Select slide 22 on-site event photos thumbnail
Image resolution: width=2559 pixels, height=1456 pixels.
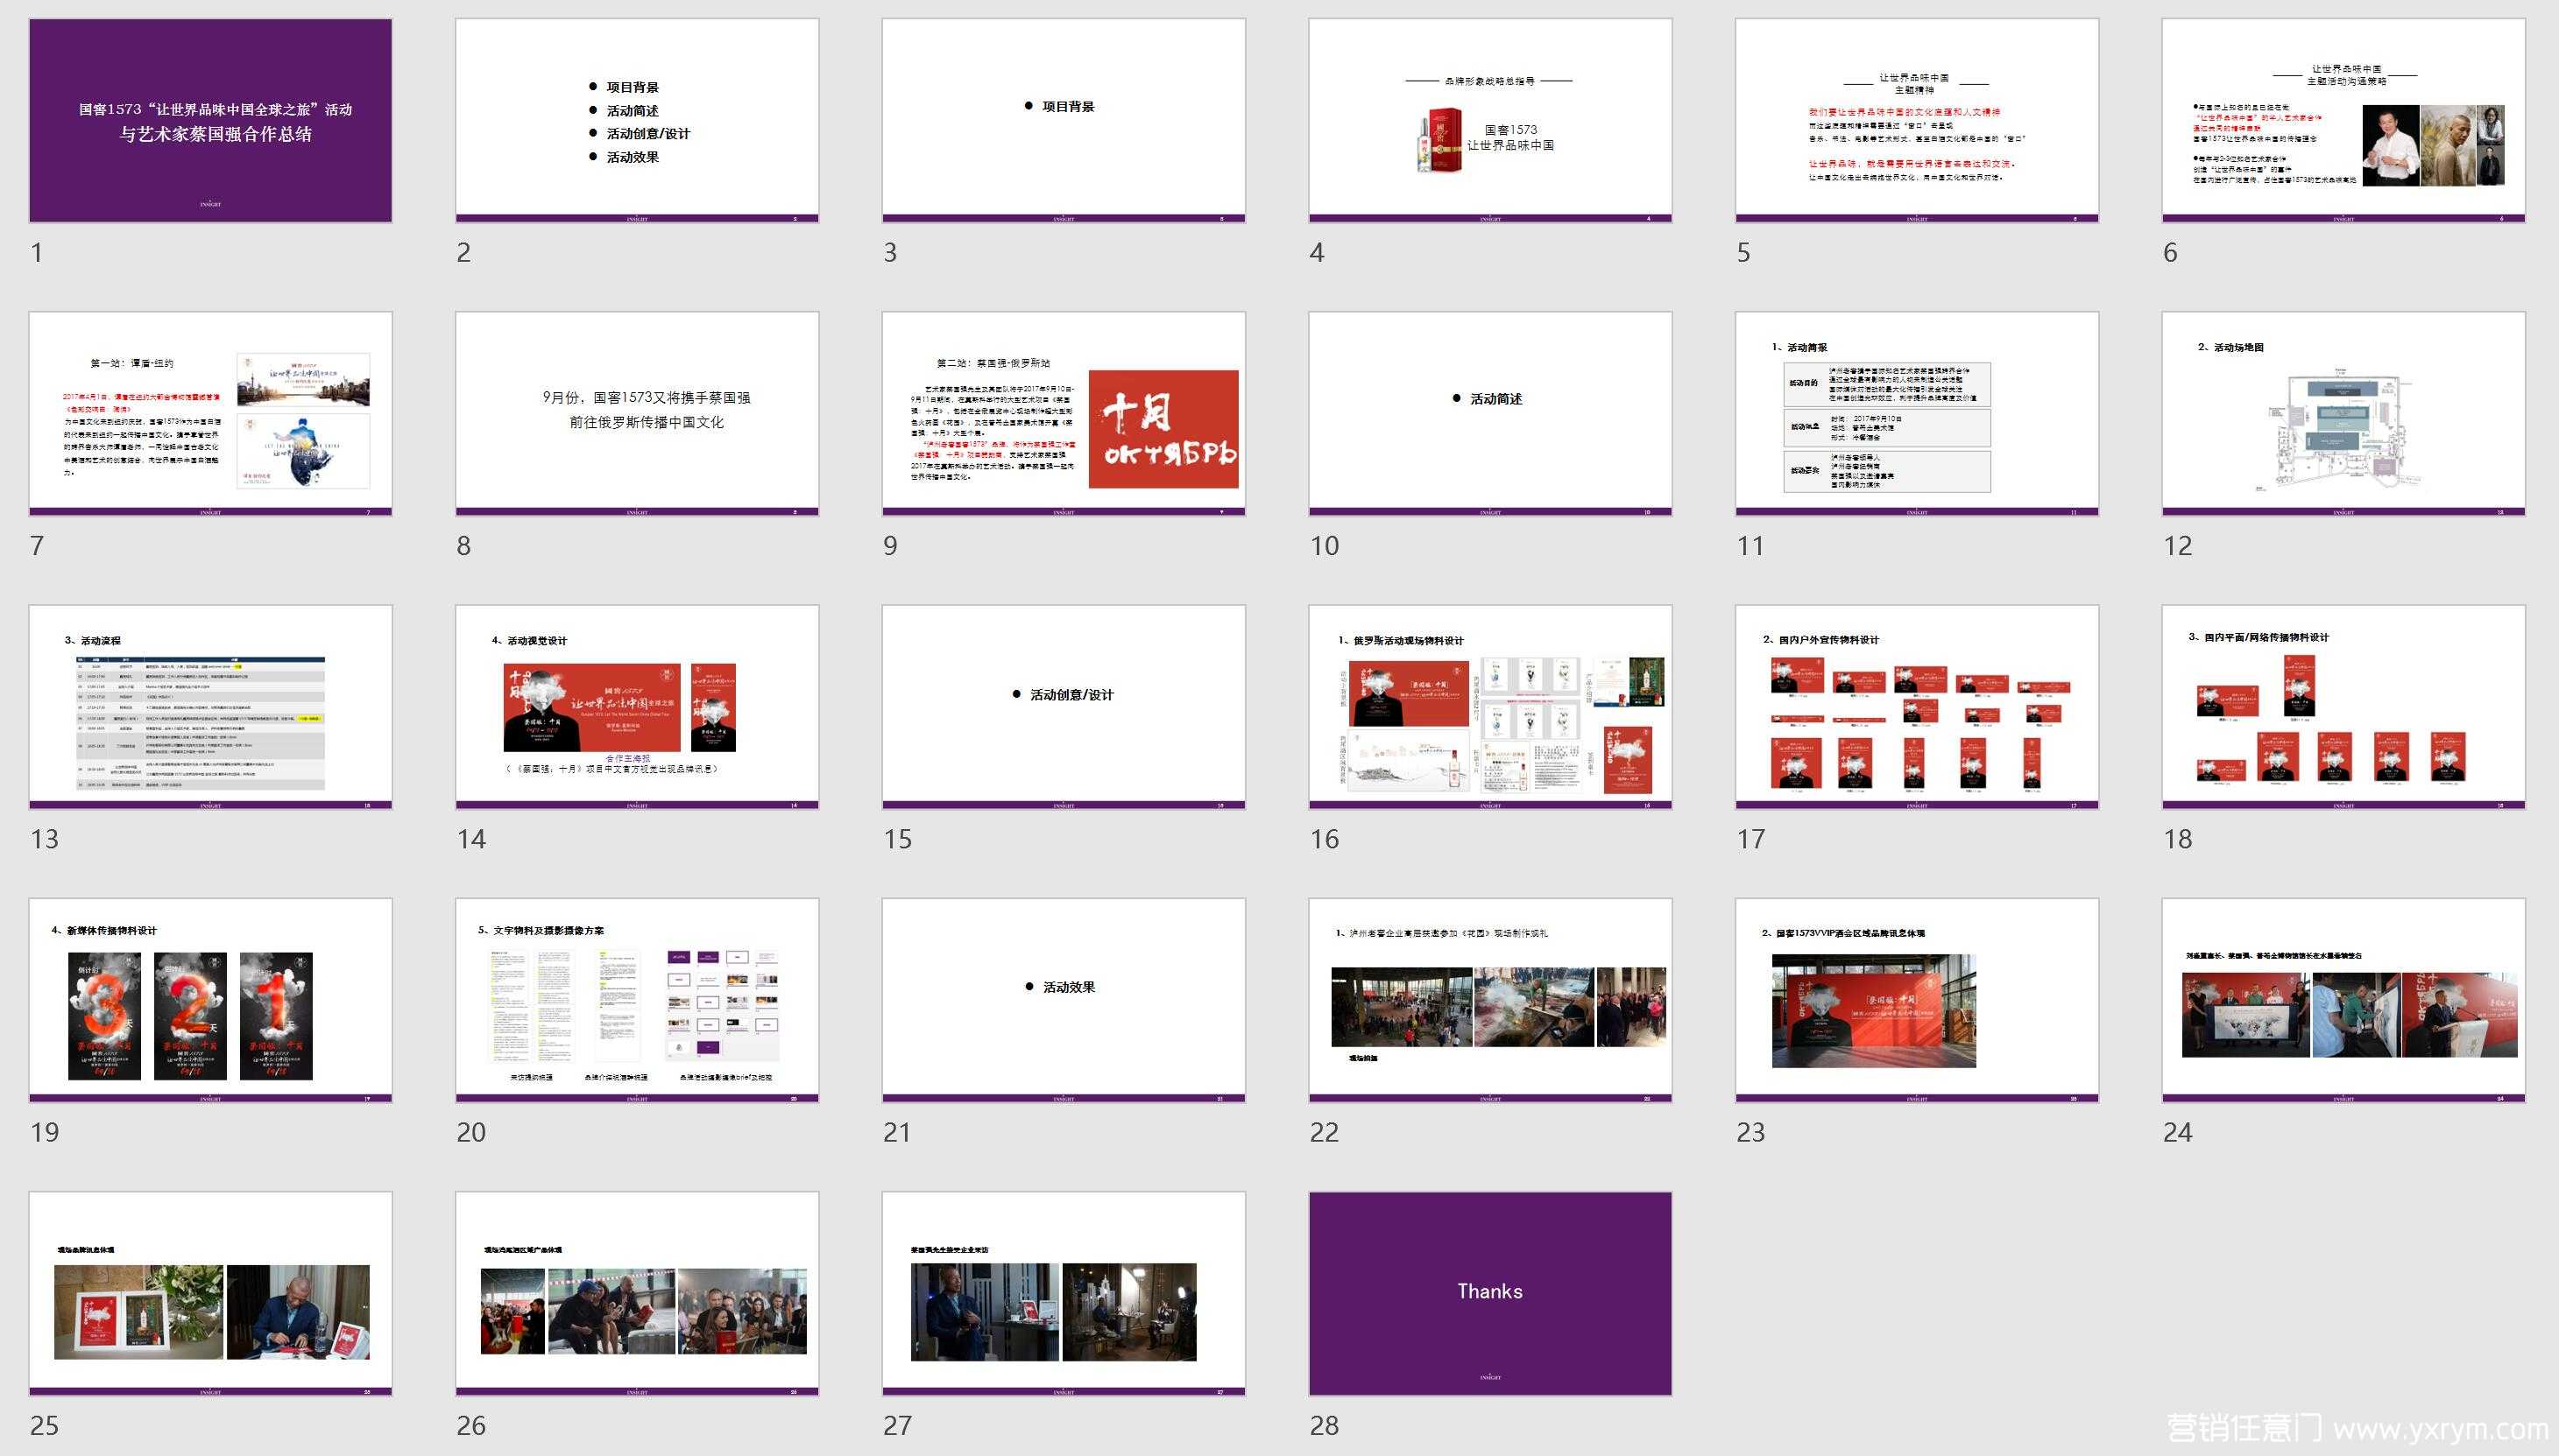[x=1489, y=1000]
